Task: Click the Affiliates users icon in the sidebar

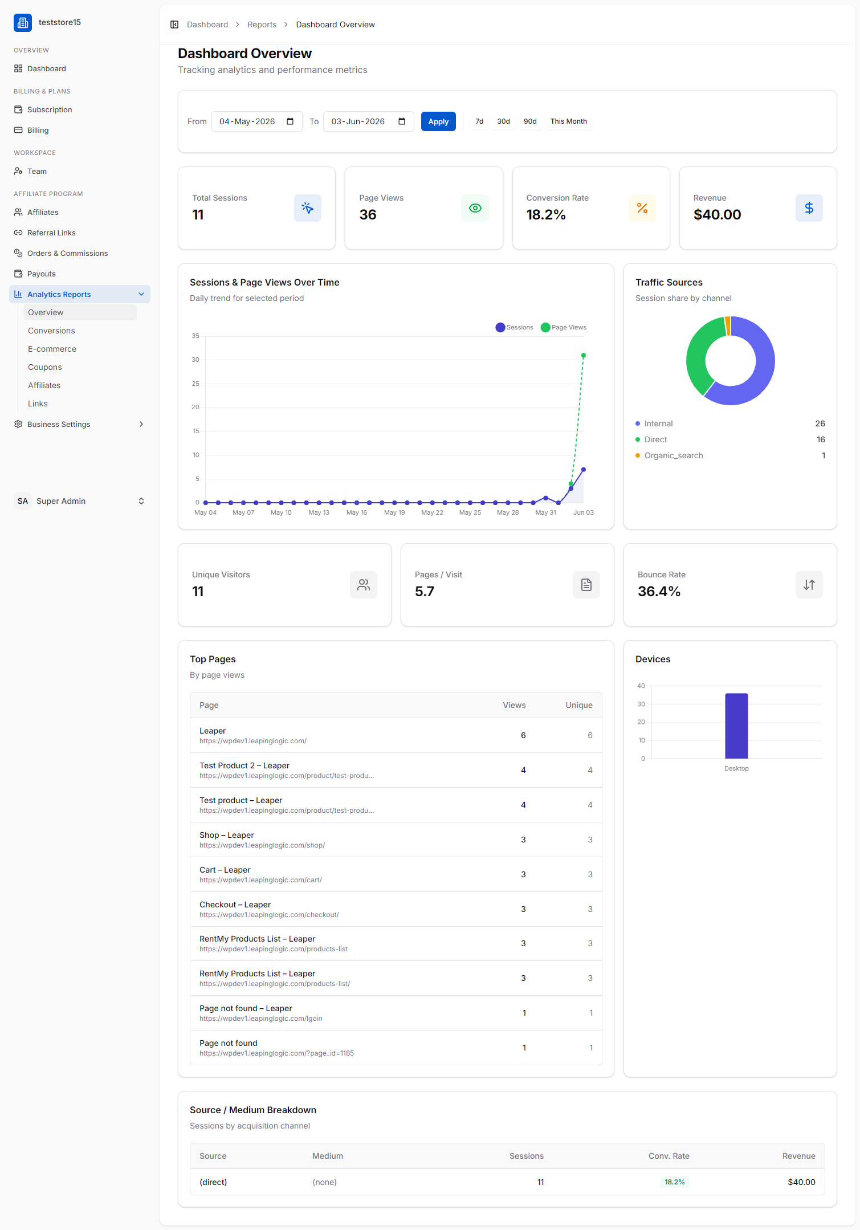Action: tap(18, 212)
